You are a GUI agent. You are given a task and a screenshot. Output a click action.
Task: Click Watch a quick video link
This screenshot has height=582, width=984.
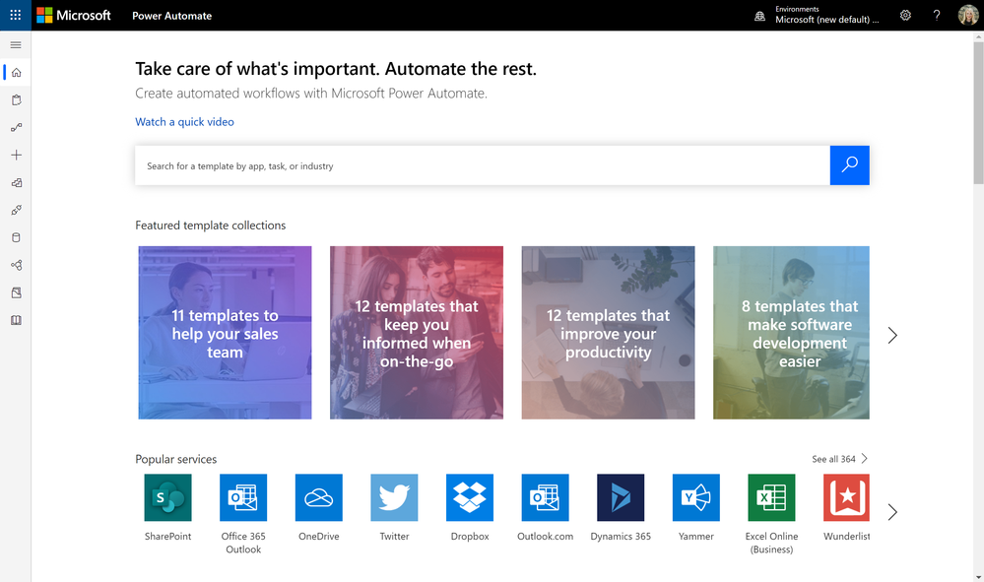(184, 122)
